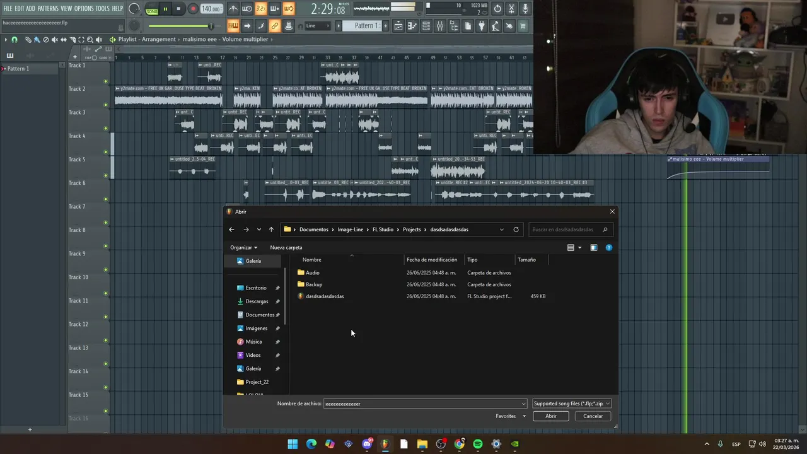
Task: Open the Project_22 folder in sidebar
Action: (257, 382)
